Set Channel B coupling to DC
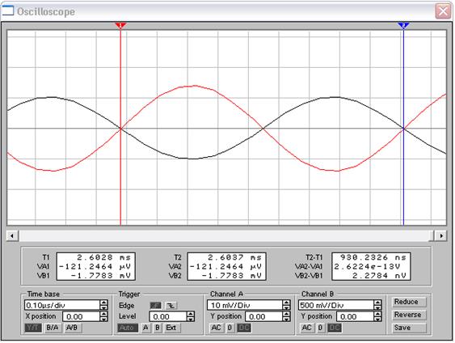The image size is (455, 343). point(335,328)
